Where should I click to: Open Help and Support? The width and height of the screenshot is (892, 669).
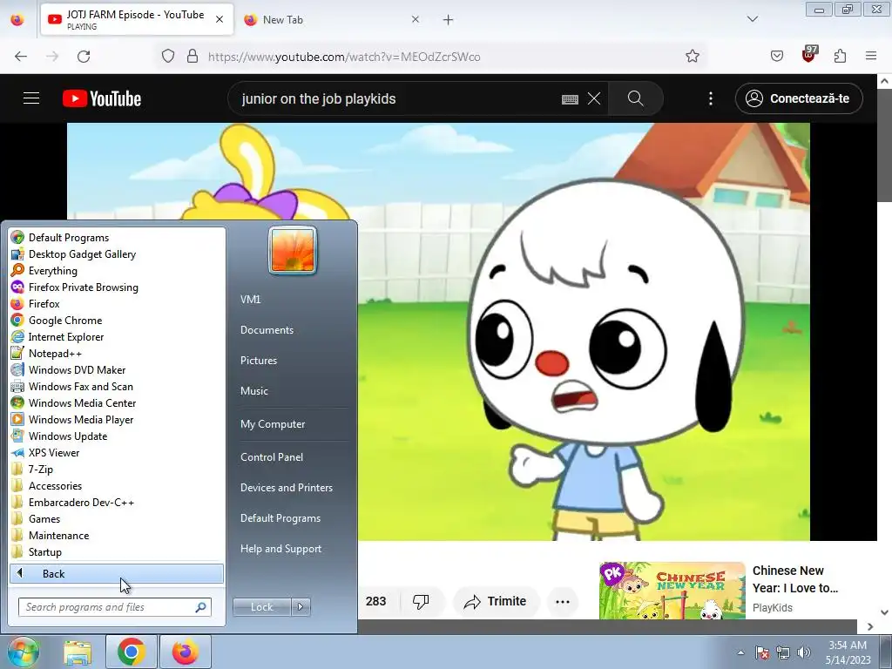click(x=281, y=549)
